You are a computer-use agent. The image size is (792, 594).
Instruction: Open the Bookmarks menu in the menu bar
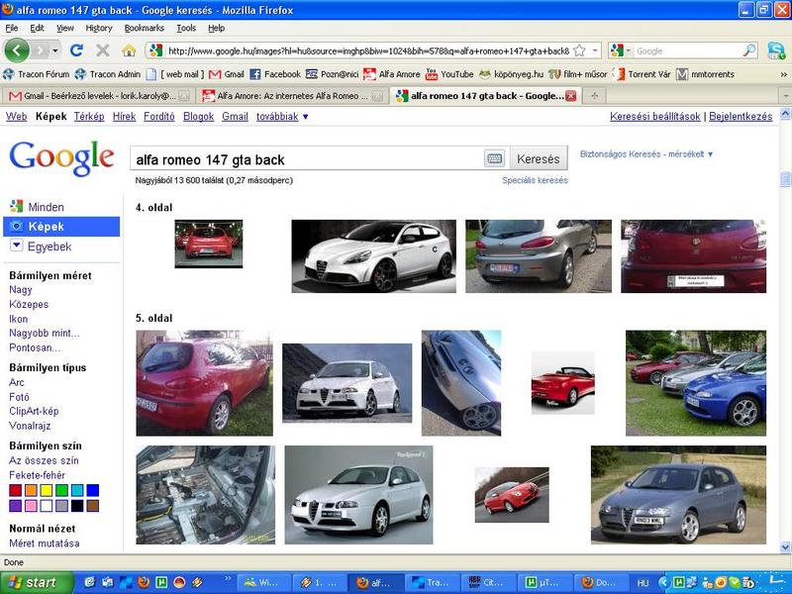pos(144,28)
